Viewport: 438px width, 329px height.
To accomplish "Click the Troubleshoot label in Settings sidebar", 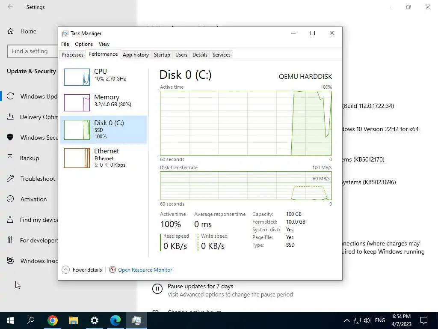I will (x=38, y=179).
